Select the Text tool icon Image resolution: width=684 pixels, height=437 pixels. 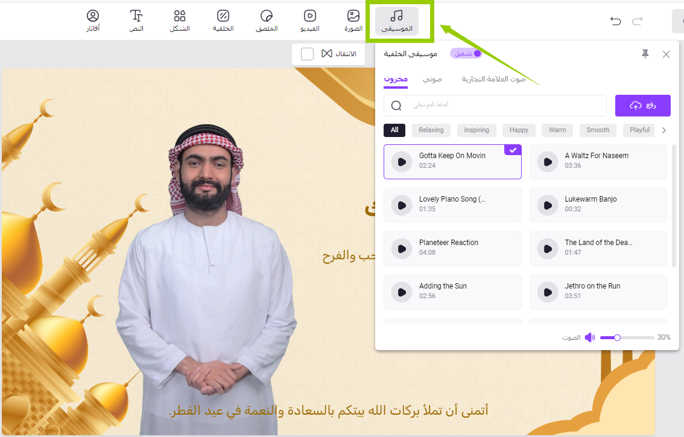click(x=137, y=21)
